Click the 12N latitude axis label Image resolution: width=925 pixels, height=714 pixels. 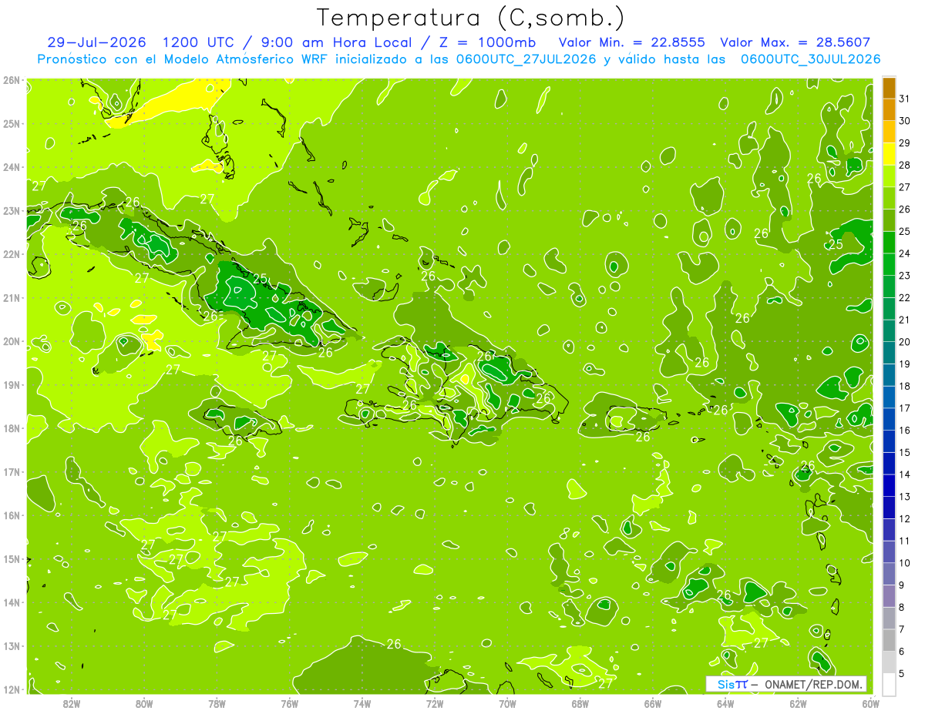click(x=11, y=689)
